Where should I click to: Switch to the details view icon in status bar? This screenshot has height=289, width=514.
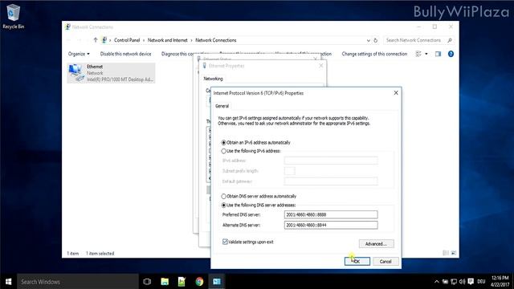coord(446,253)
